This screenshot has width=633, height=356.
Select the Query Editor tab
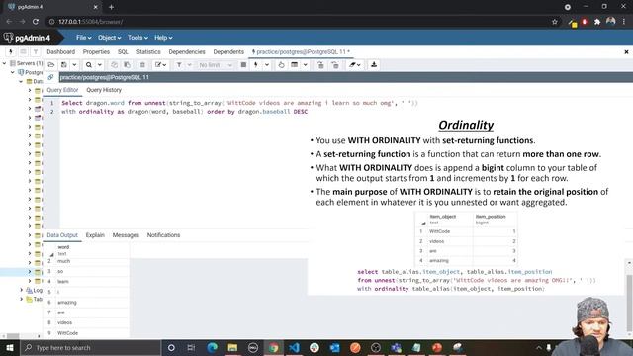point(62,90)
